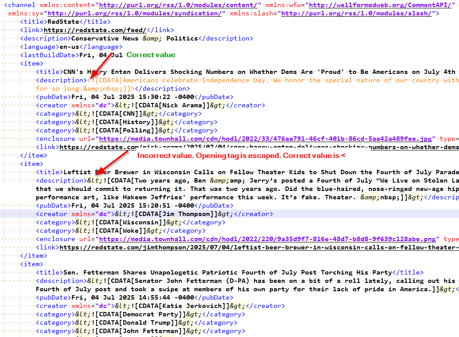This screenshot has width=459, height=337.
Task: Click the green "Correct value" annotation
Action: point(151,55)
